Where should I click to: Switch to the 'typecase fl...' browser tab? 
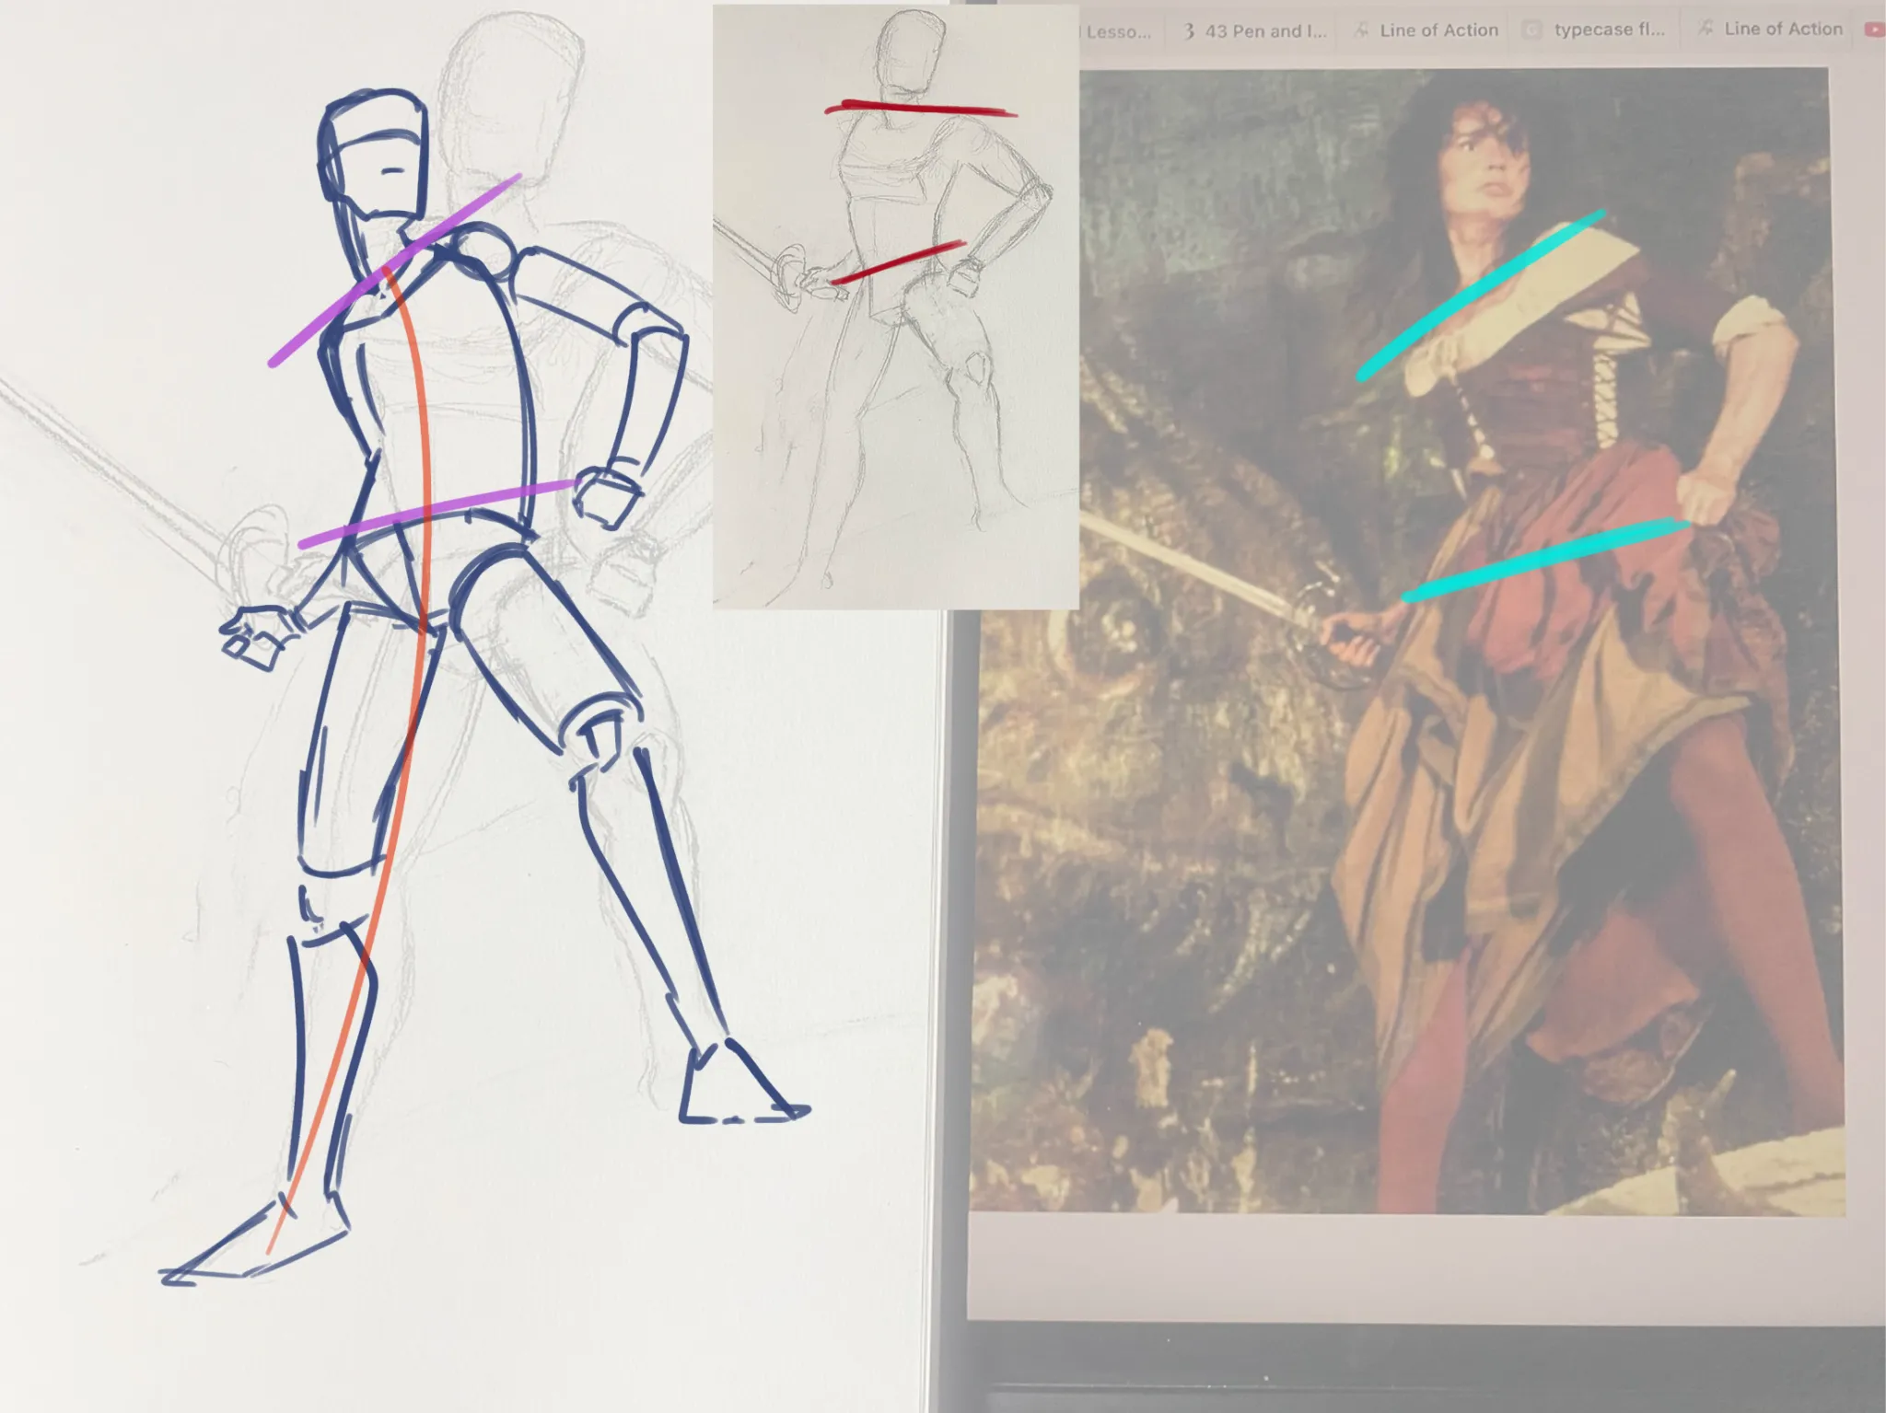(1596, 29)
